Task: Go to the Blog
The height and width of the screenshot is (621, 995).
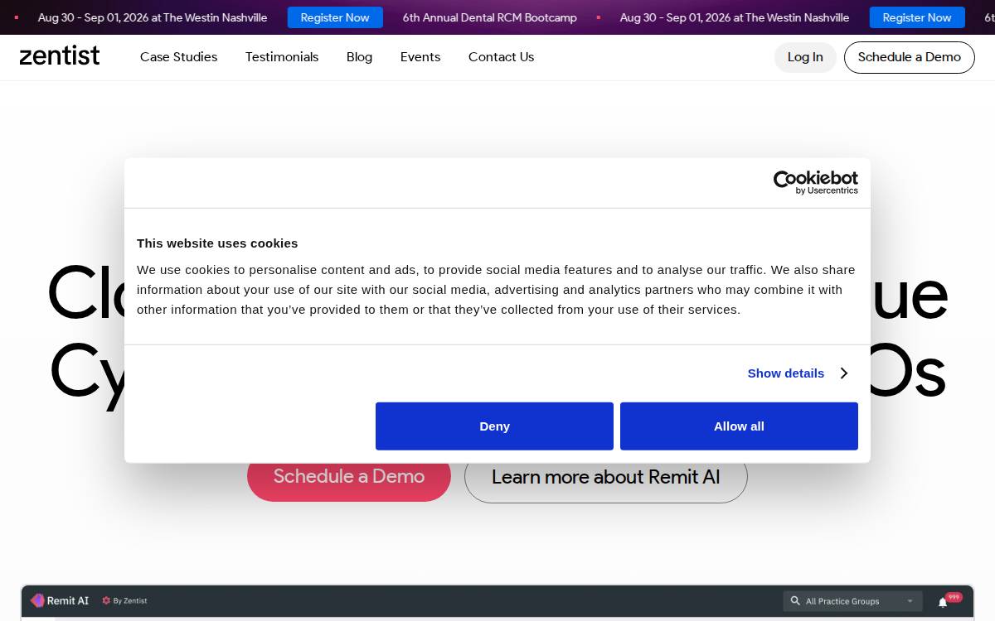Action: [359, 57]
